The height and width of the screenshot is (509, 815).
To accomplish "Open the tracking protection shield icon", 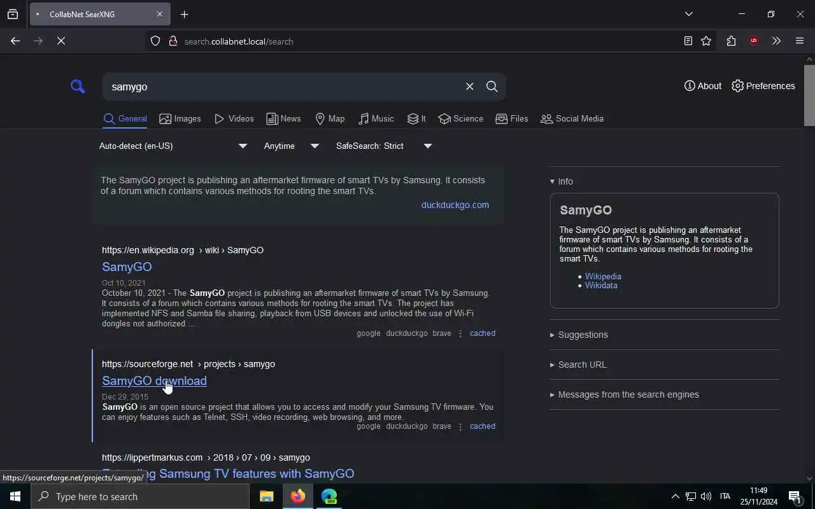I will 155,41.
